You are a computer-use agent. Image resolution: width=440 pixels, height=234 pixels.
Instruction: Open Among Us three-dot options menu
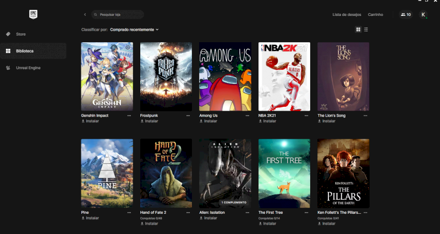coord(248,116)
